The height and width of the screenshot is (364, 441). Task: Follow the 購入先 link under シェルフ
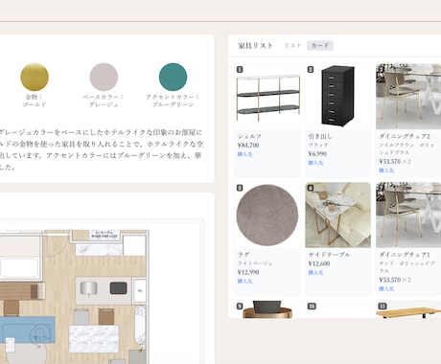coord(245,154)
